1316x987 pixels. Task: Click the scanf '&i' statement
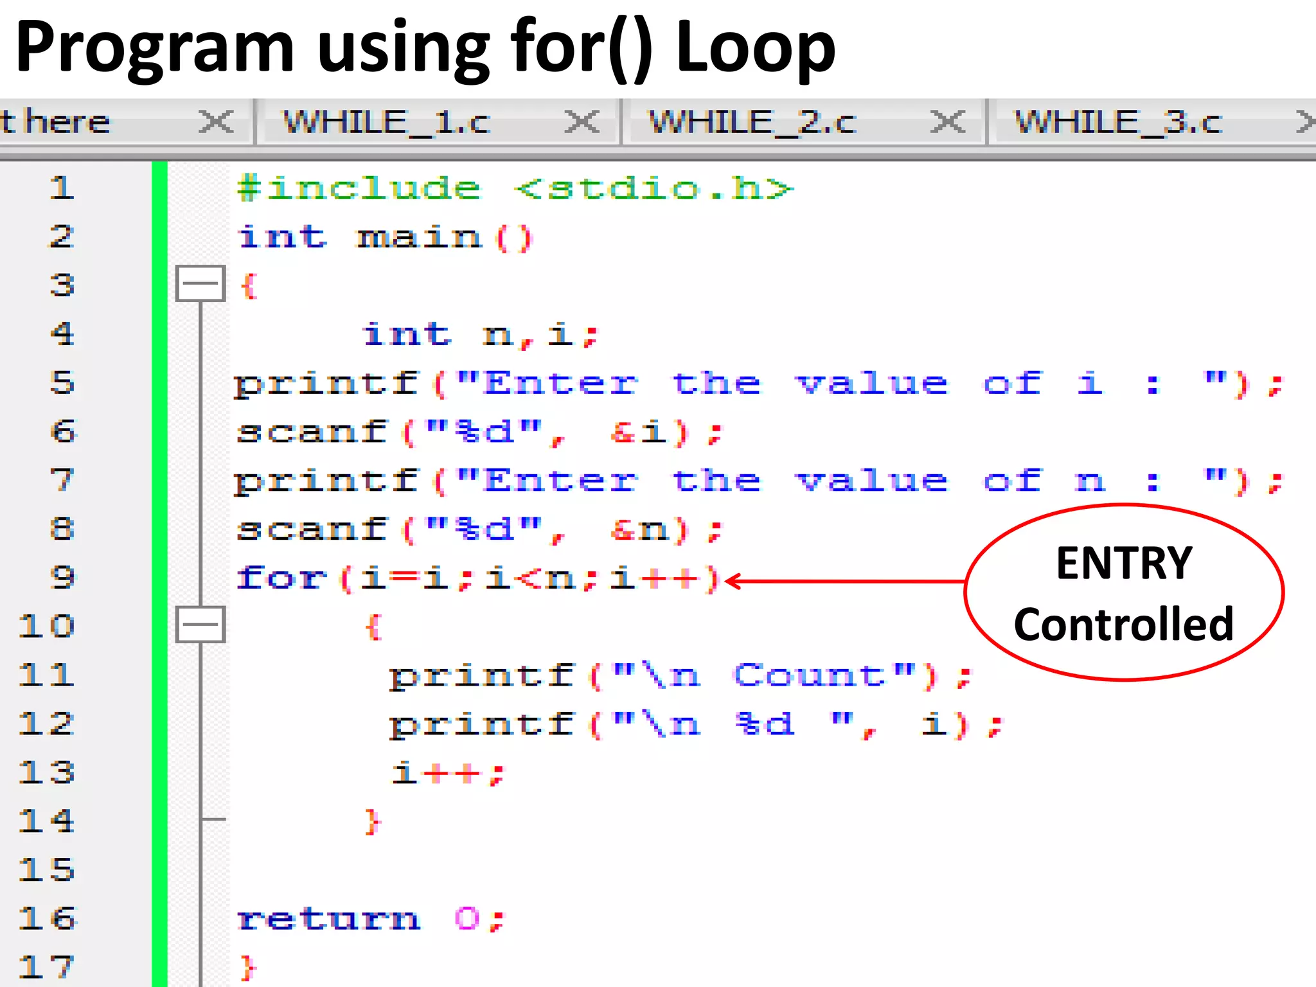click(x=479, y=432)
